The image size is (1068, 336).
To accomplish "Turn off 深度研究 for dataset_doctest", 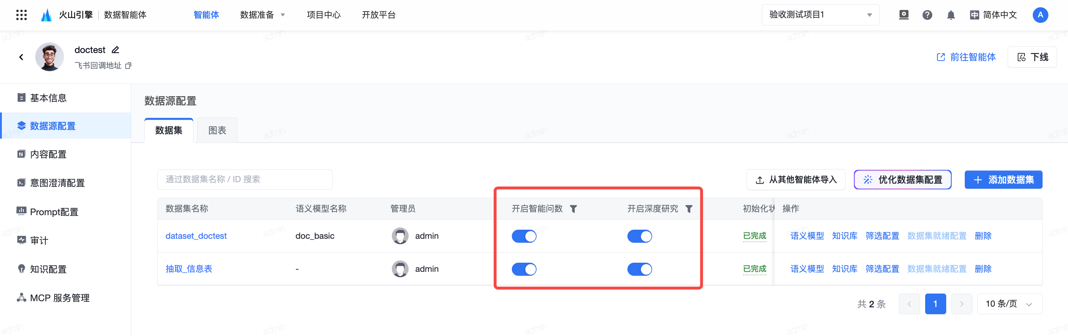I will (639, 236).
